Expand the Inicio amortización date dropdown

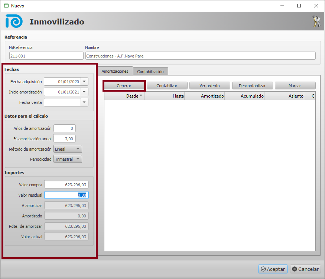[85, 92]
